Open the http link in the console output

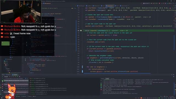[x=147, y=84]
